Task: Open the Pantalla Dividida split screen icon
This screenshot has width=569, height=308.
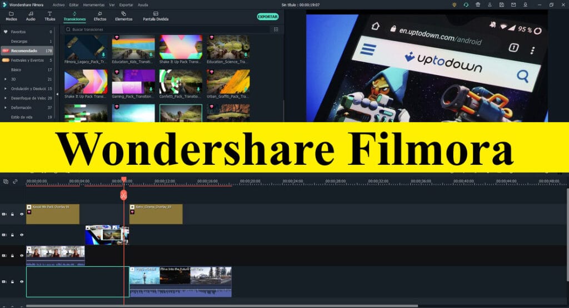Action: (154, 13)
